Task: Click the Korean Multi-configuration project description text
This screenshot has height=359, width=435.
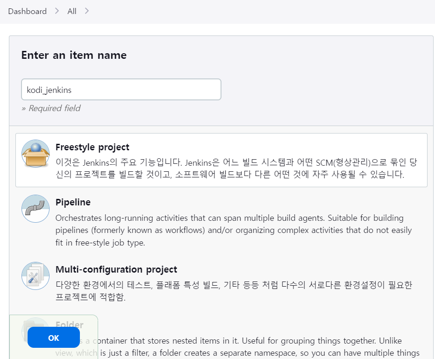Action: [x=234, y=291]
